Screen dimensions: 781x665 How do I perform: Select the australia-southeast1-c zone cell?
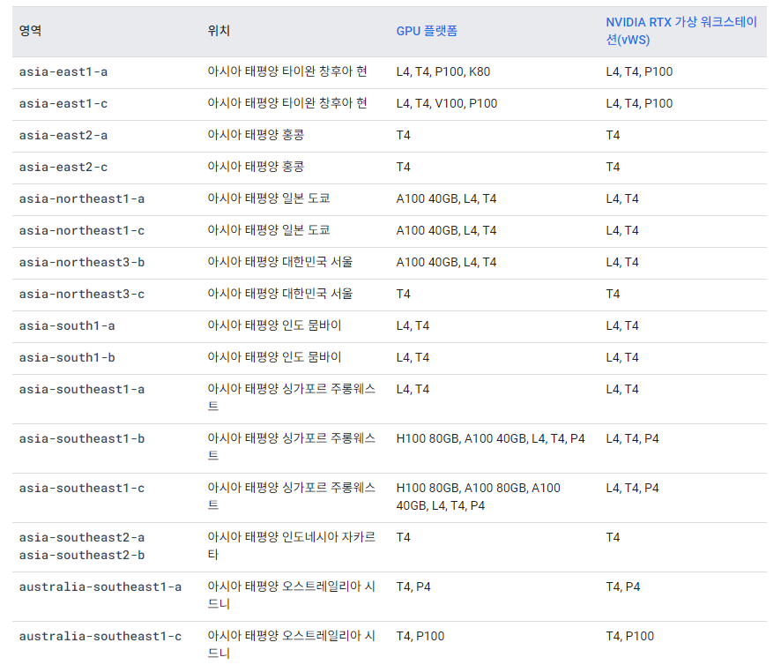(100, 637)
